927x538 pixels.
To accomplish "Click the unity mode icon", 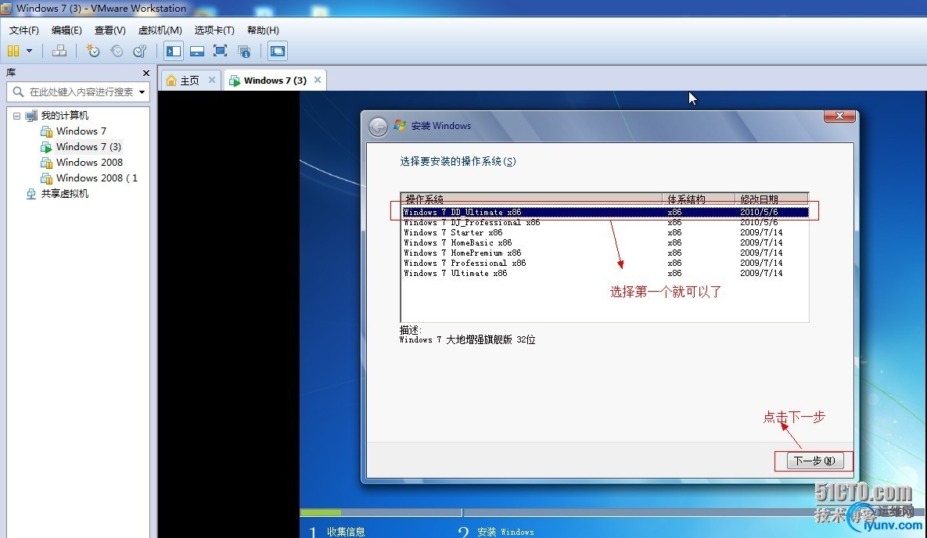I will (244, 51).
